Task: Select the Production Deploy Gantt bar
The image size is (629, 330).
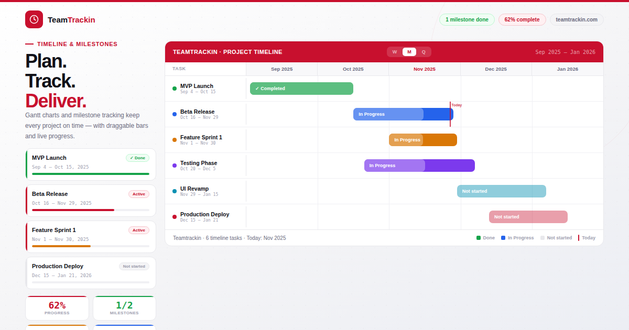Action: coord(528,217)
